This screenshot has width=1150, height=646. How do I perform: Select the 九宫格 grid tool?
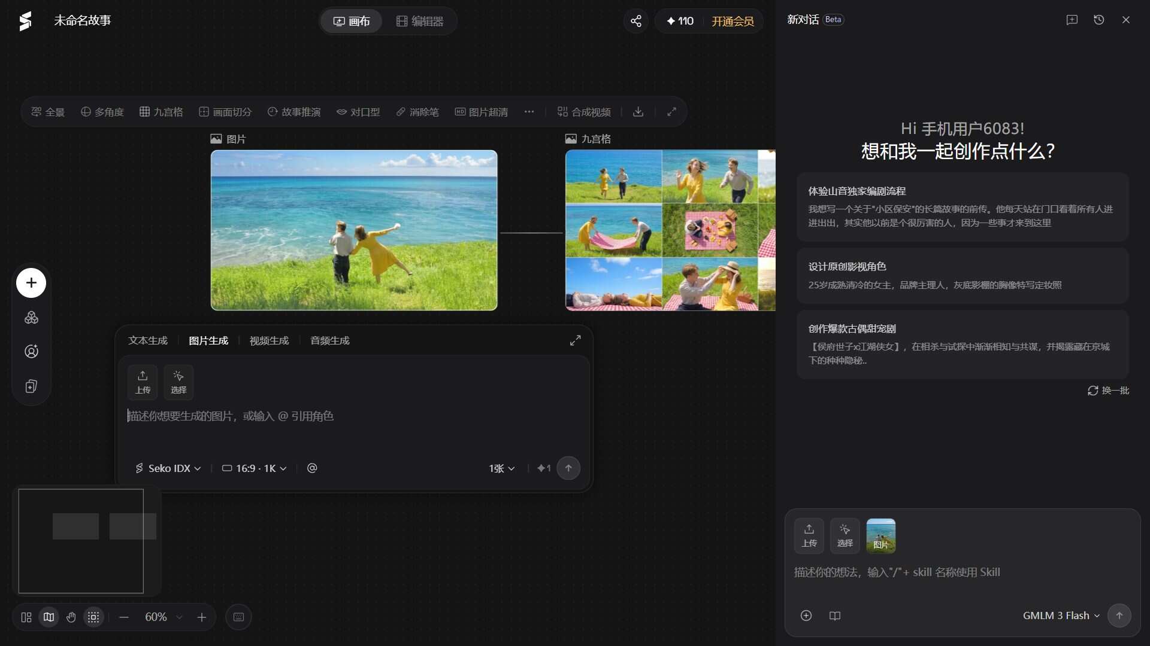(x=161, y=112)
